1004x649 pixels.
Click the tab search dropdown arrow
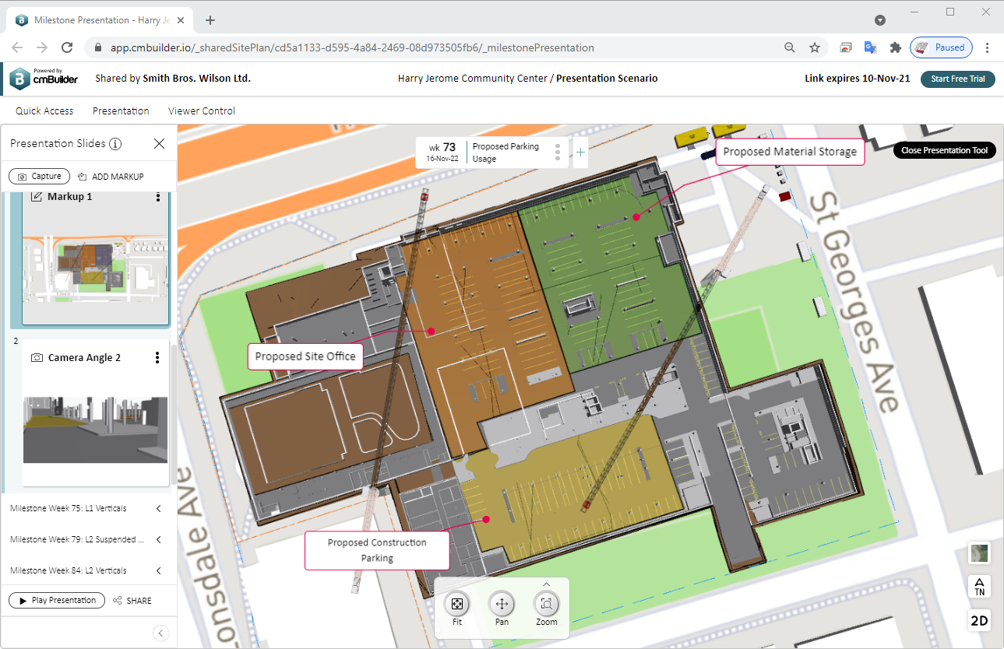coord(880,20)
